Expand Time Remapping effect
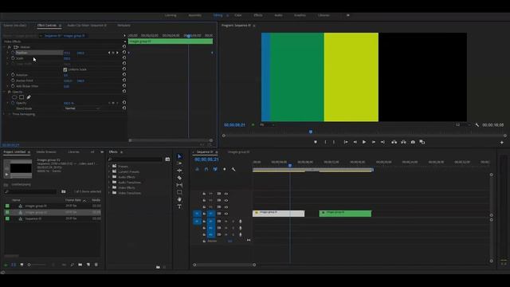The width and height of the screenshot is (510, 287). 4,114
